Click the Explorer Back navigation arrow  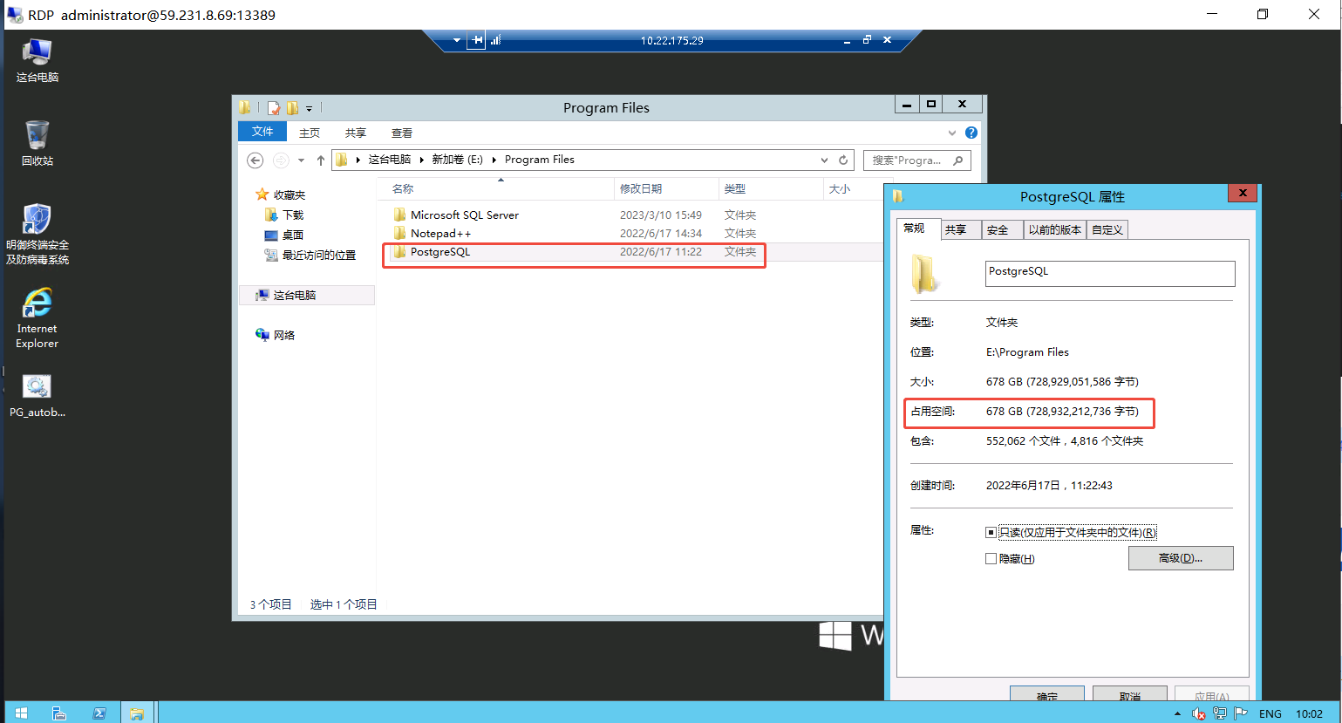(x=255, y=160)
